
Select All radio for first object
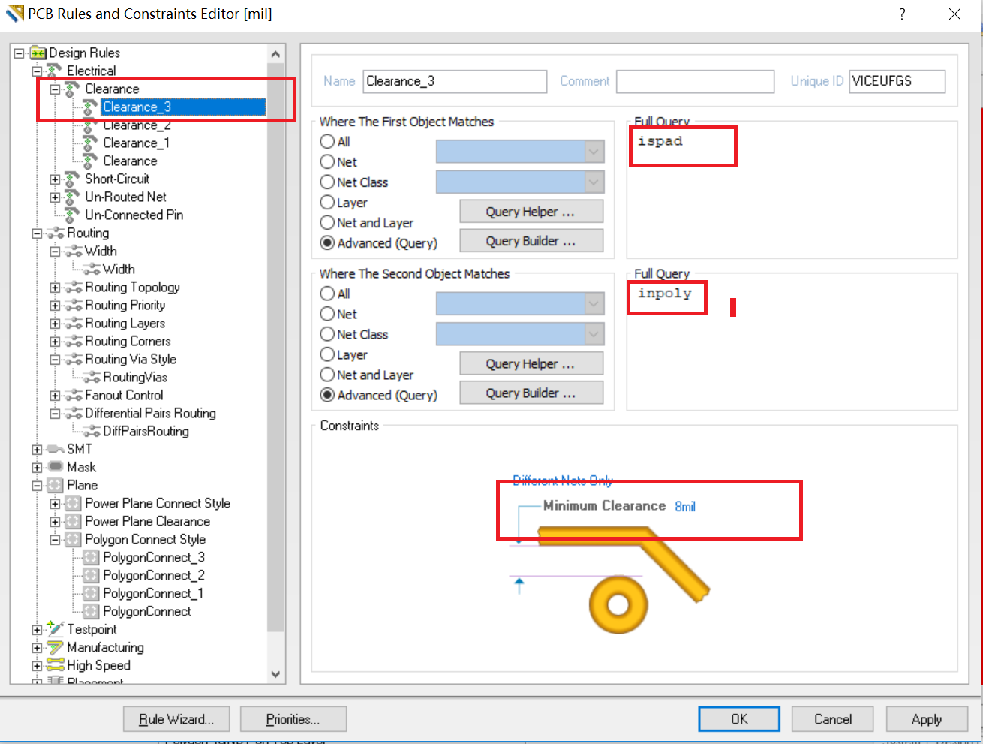[x=327, y=142]
